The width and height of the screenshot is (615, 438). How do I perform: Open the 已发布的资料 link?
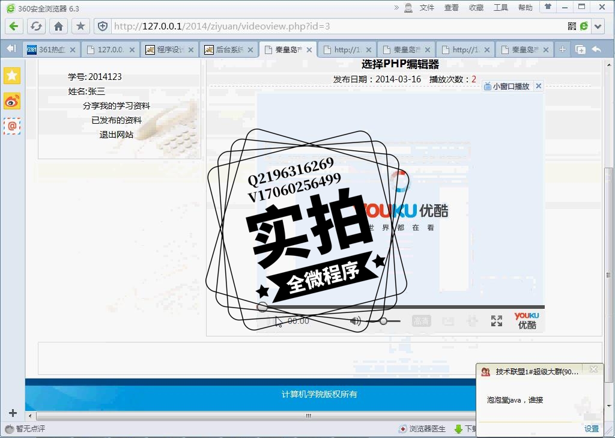pos(117,120)
